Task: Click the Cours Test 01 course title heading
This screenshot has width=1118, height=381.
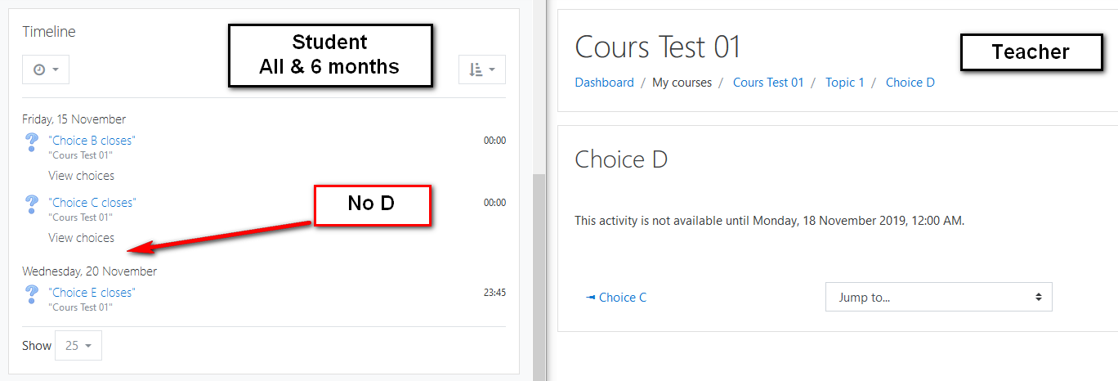Action: click(658, 47)
